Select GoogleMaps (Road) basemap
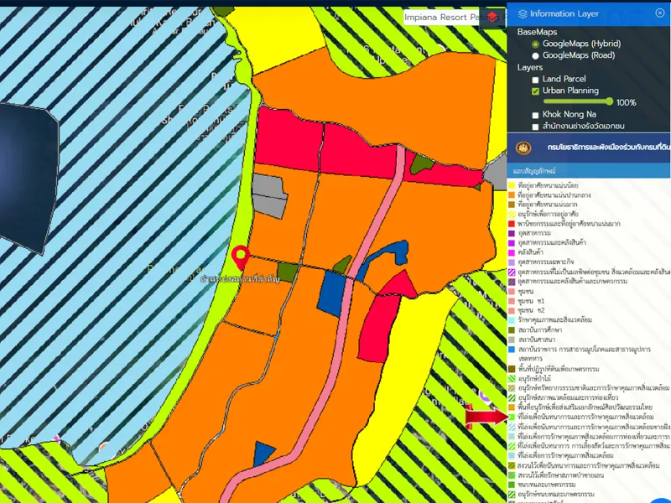Screen dimensions: 671x503 (x=535, y=55)
